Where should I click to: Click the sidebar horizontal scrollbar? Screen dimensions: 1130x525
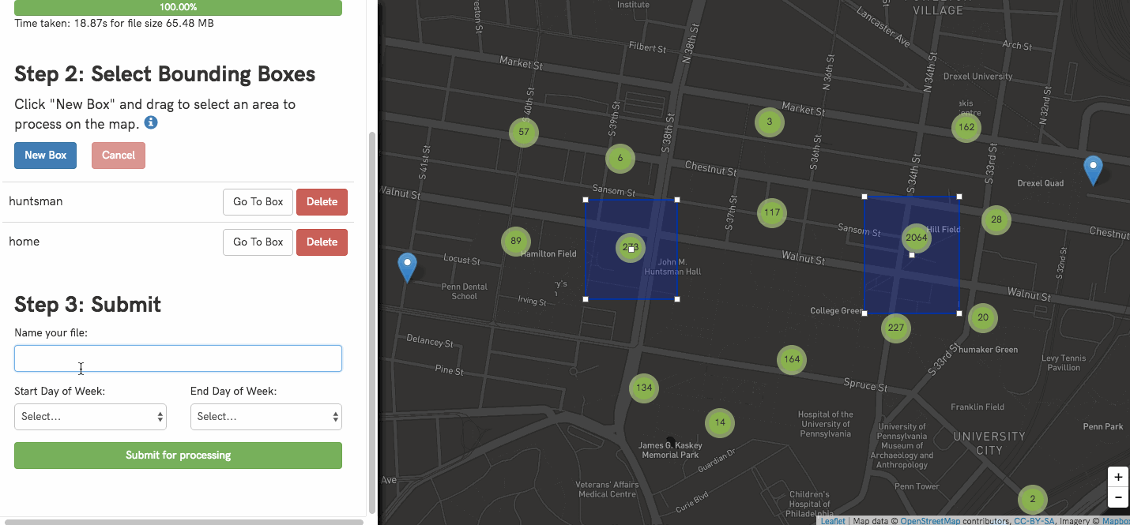(x=184, y=522)
